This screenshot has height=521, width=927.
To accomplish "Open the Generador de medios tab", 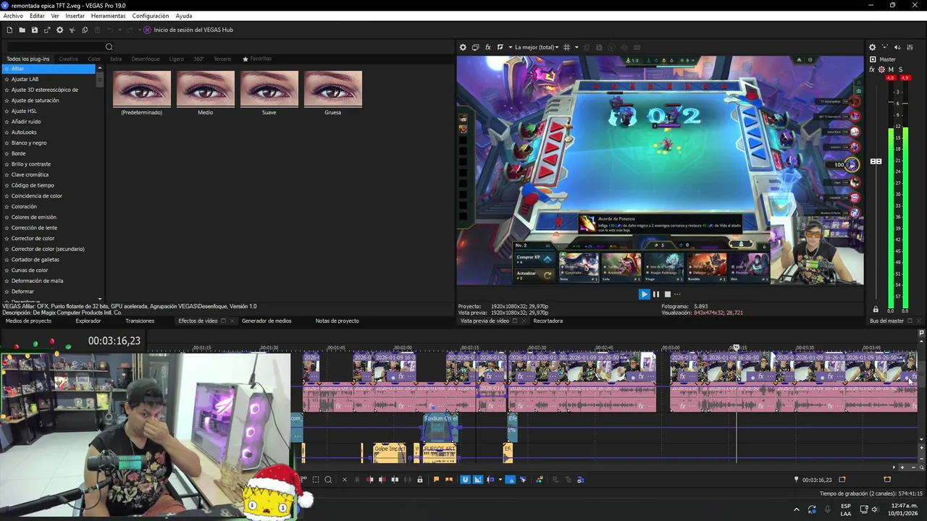I will (x=267, y=321).
